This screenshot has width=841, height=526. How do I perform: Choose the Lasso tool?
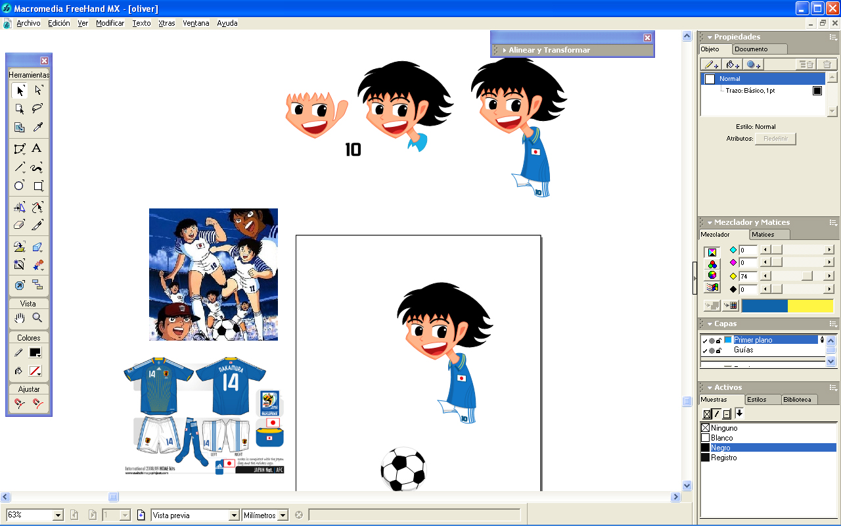pos(38,109)
